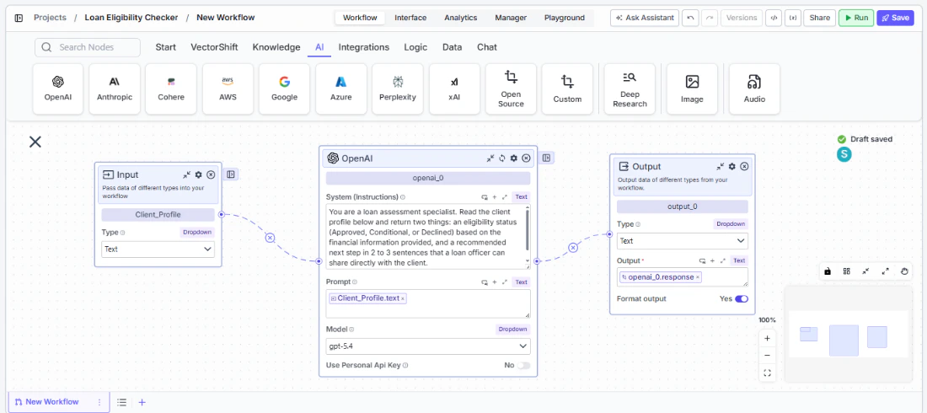Screen dimensions: 927x413
Task: Choose the Azure AI node
Action: 340,88
